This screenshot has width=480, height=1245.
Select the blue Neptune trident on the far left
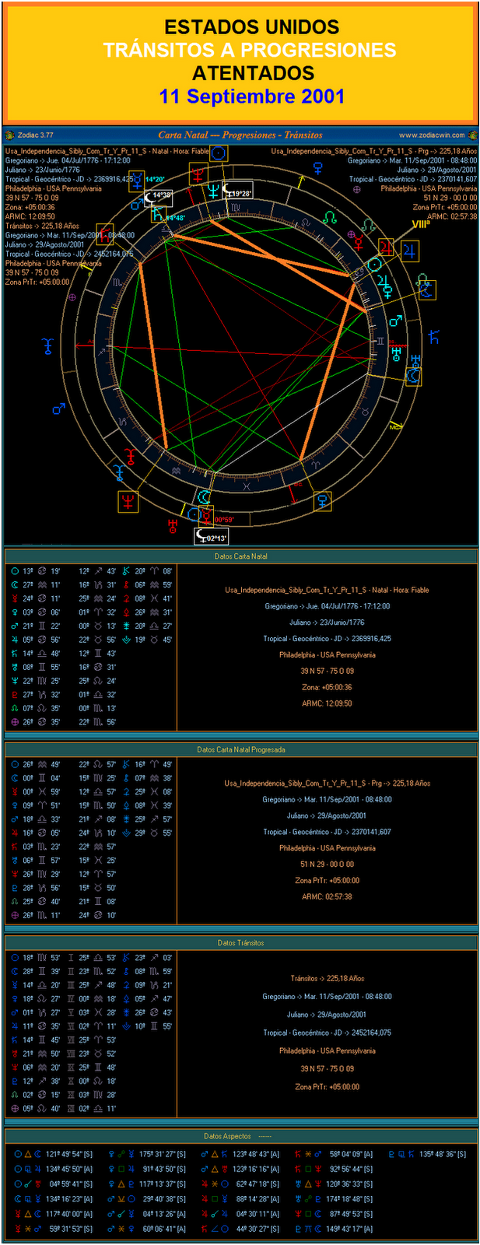(x=49, y=346)
